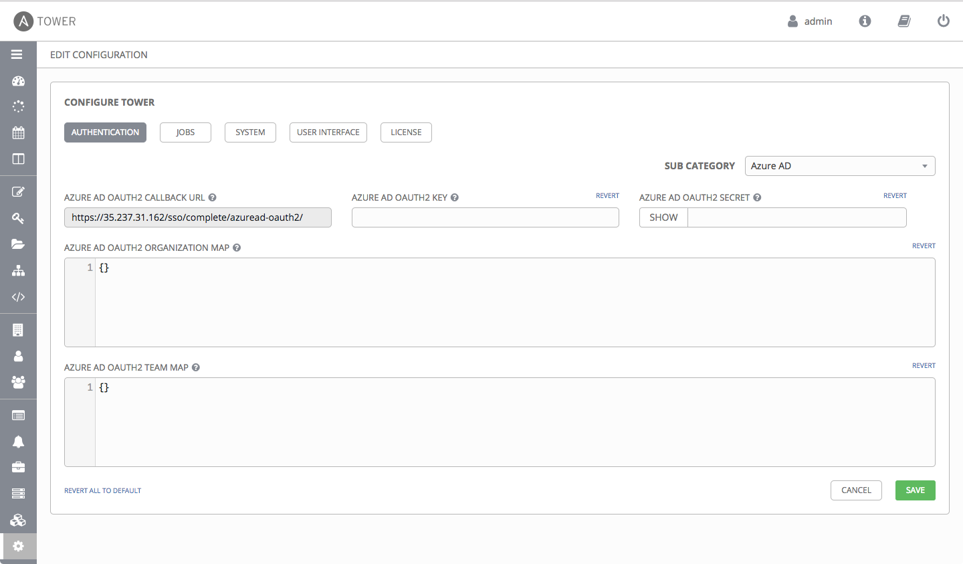Screen dimensions: 963x564
Task: Switch to the User Interface tab
Action: [328, 132]
